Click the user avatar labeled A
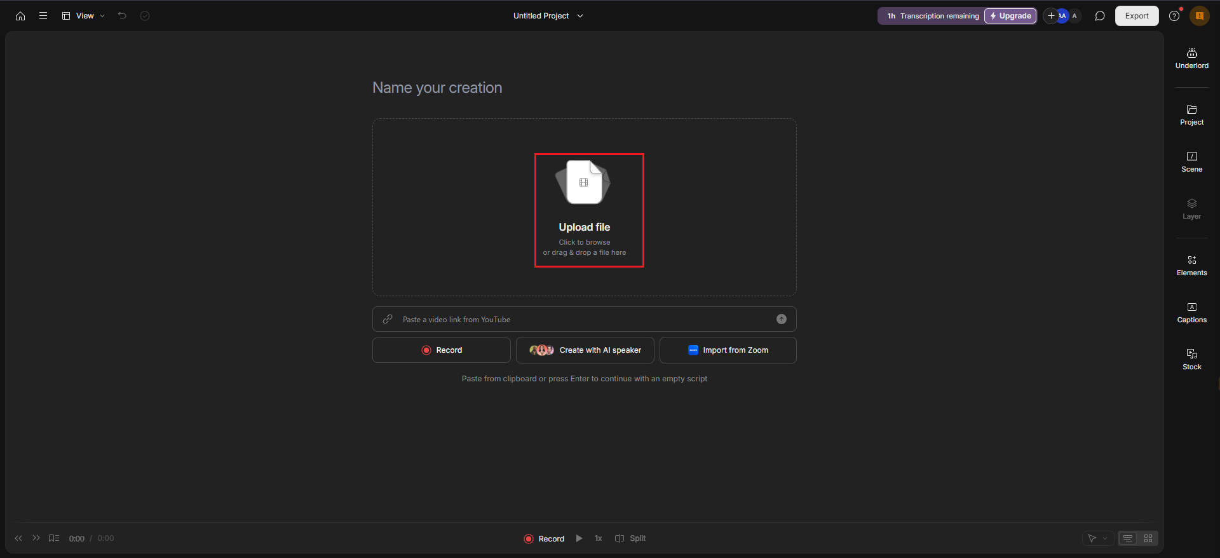This screenshot has height=558, width=1220. 1074,16
